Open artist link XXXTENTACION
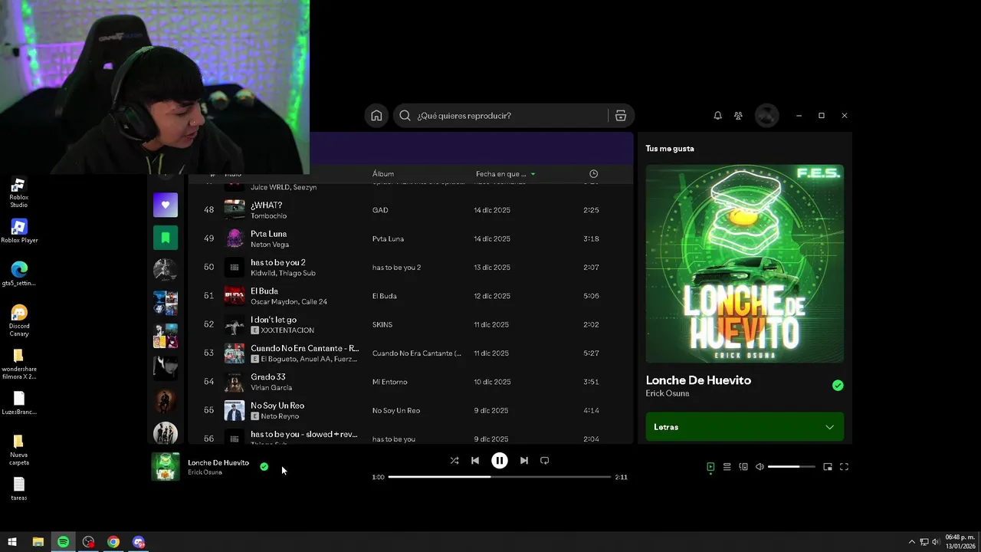981x552 pixels. coord(287,330)
